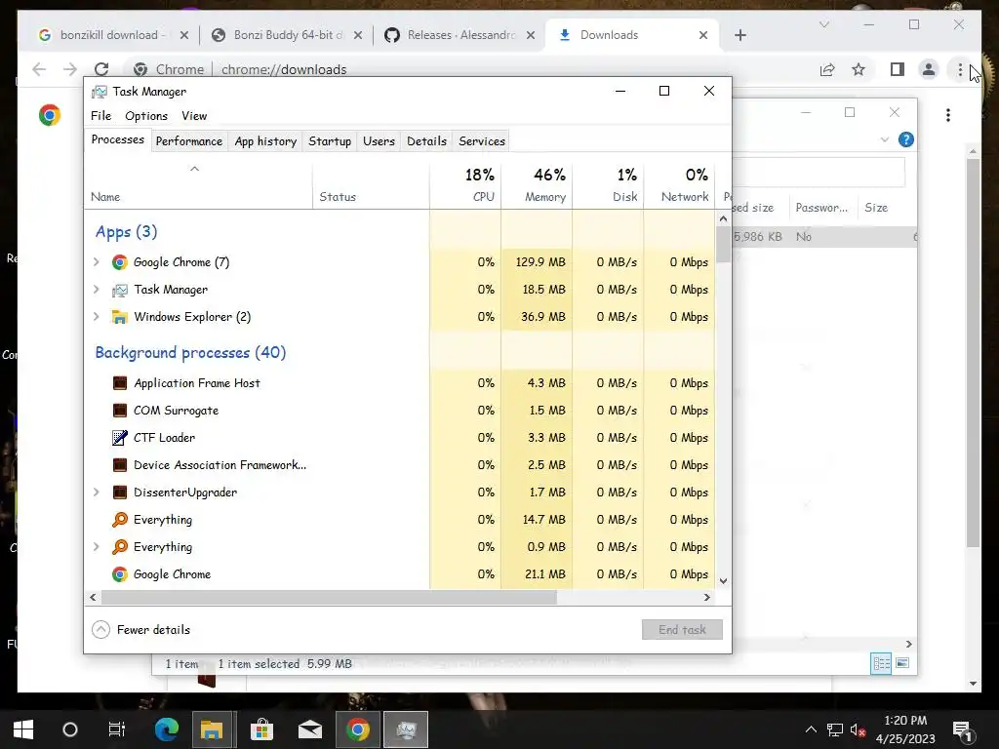Open the Options menu in Task Manager

(146, 116)
